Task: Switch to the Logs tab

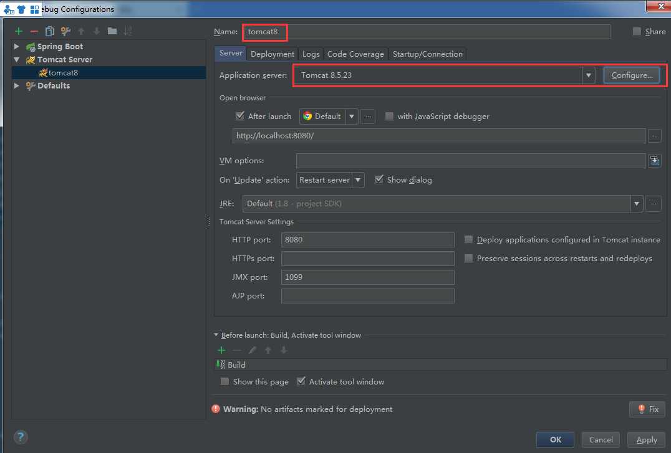Action: pyautogui.click(x=311, y=54)
